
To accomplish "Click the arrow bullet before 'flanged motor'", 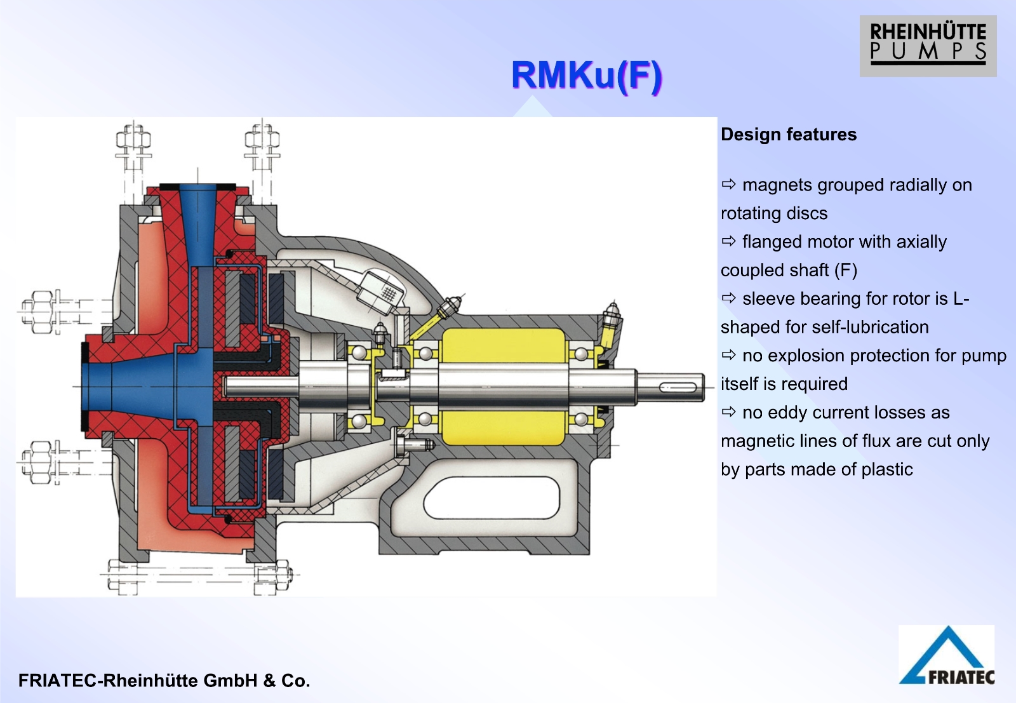I will click(x=728, y=241).
